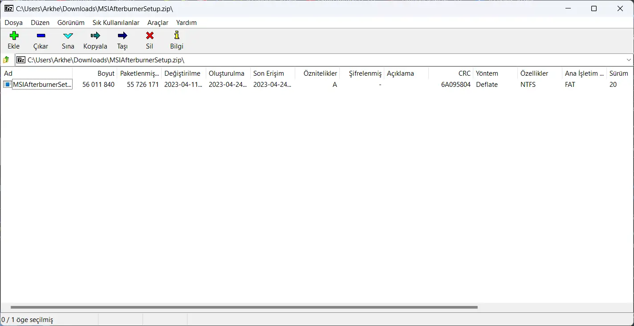The image size is (634, 326).
Task: Click the green plus Ekle icon
Action: tap(14, 36)
